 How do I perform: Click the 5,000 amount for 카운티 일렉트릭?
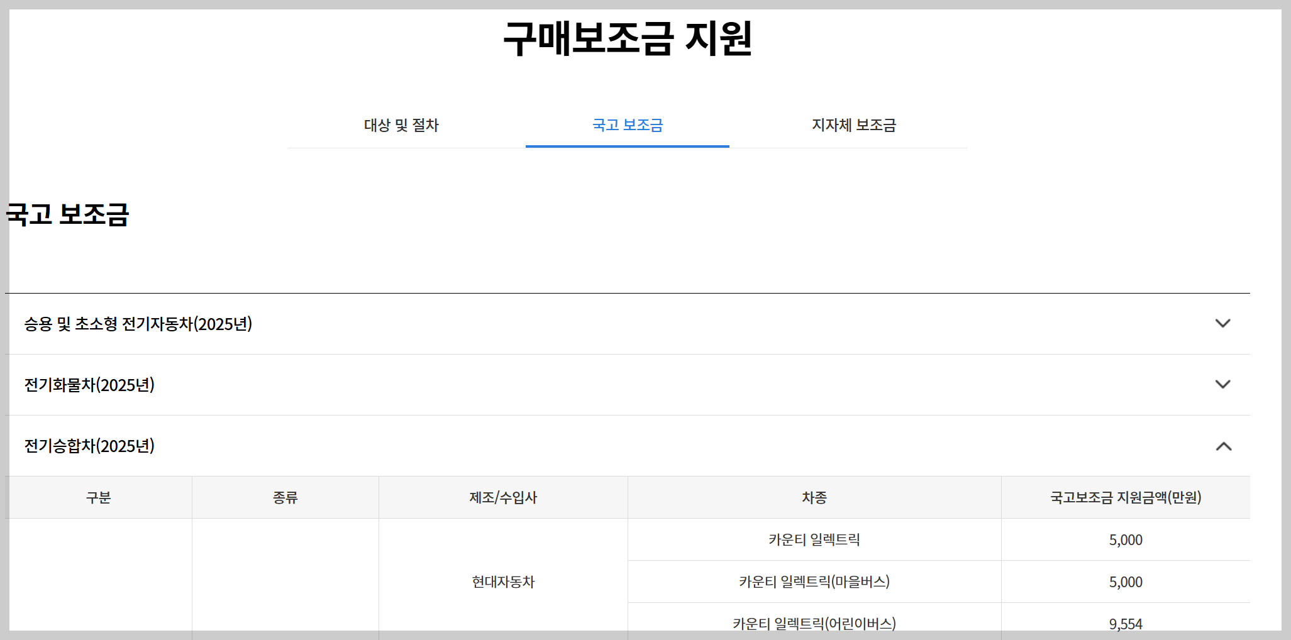pos(1126,539)
